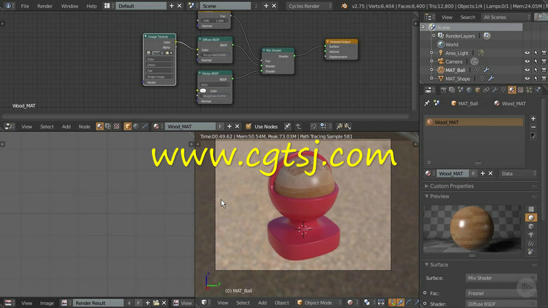This screenshot has width=548, height=308.
Task: Select compositing nodes tree type icon
Action: [108, 127]
